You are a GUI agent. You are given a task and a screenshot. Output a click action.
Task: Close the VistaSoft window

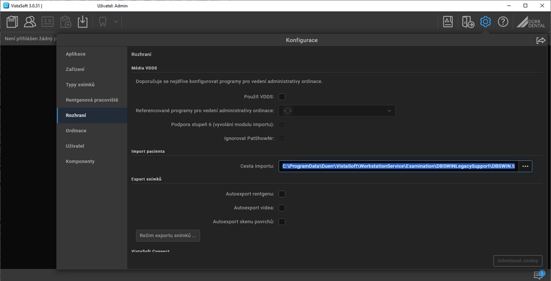[542, 6]
